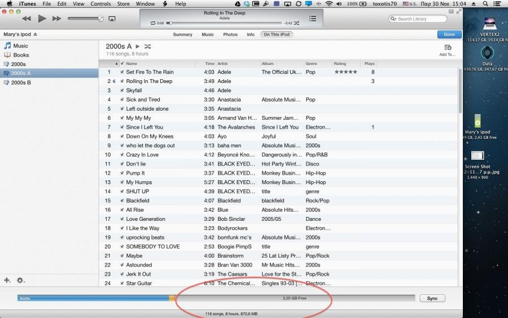Uncheck the Rolling In The Deep checkbox
Screen dimensions: 508x318
122,81
